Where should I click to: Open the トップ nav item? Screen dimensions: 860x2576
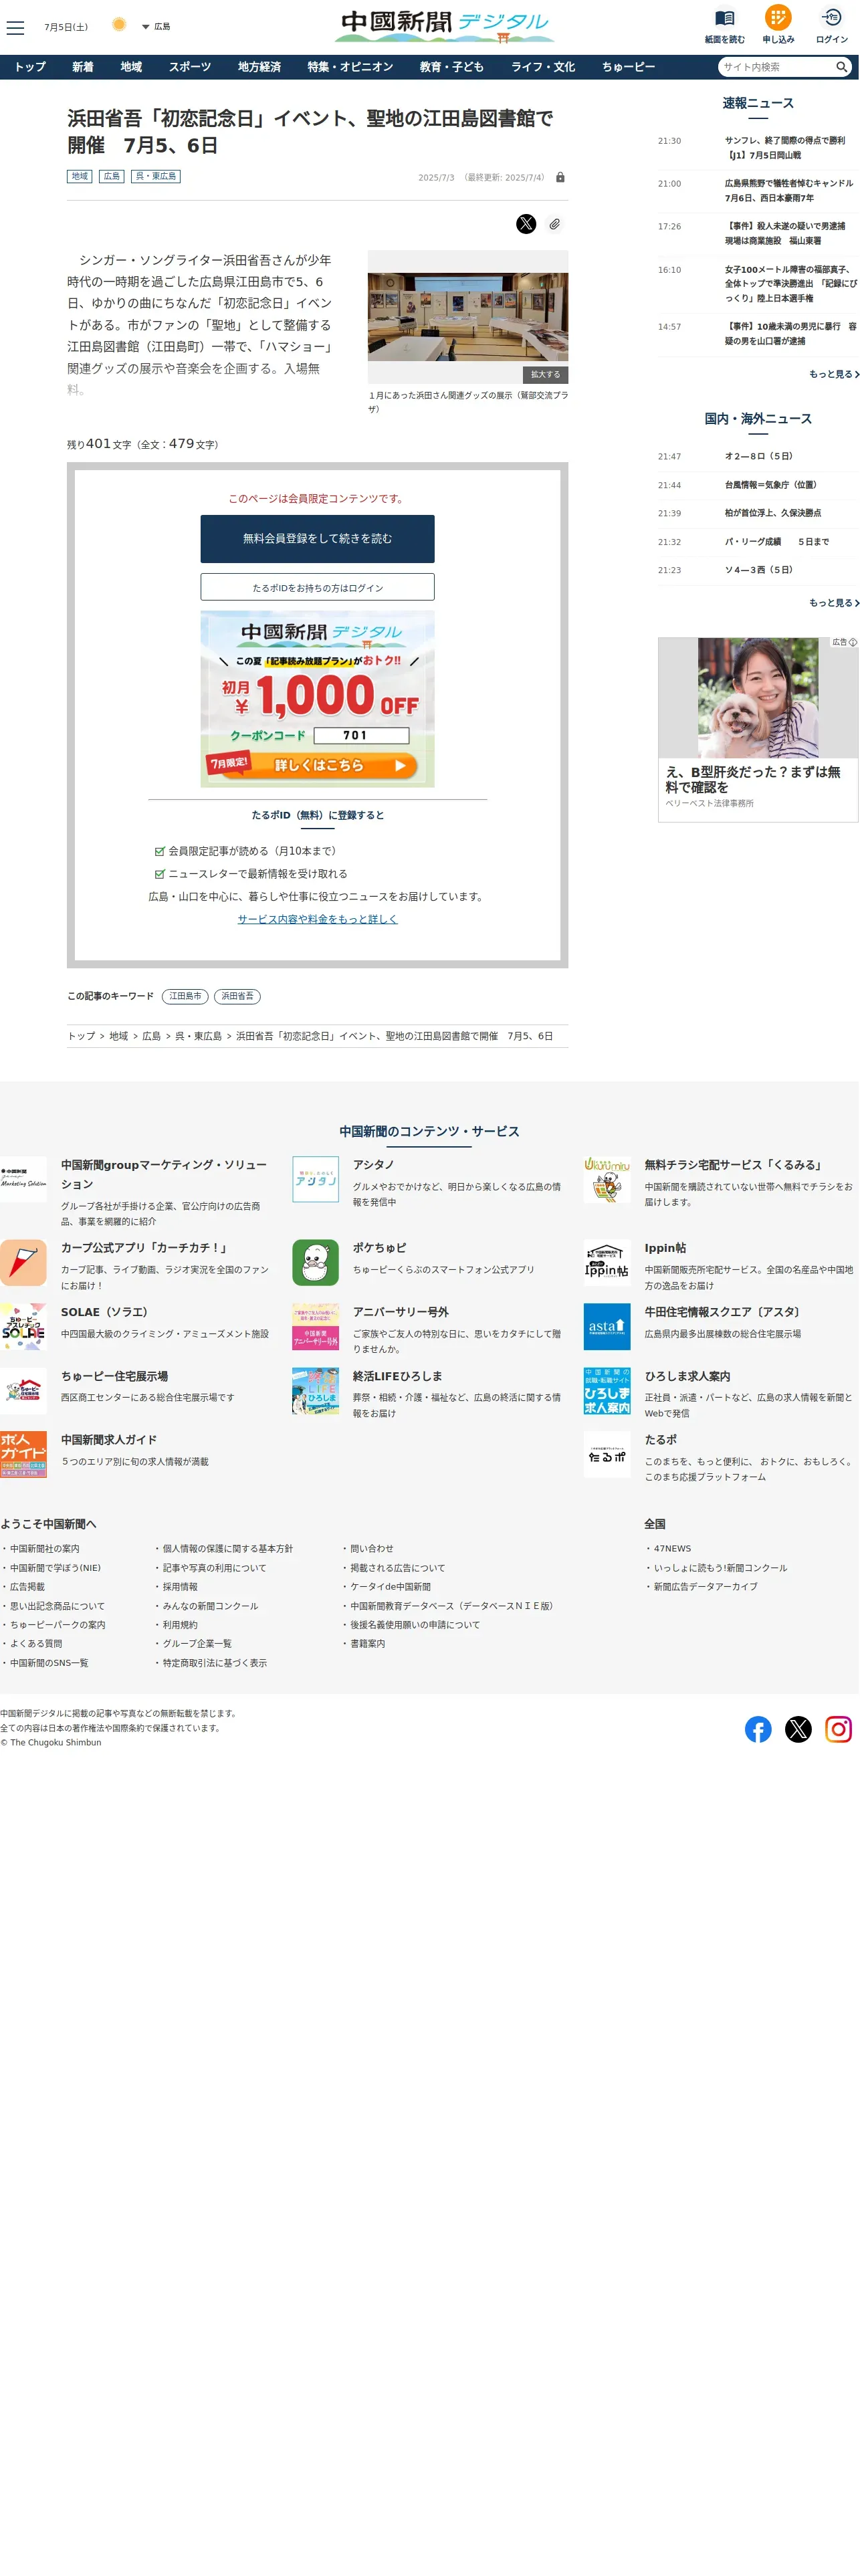(30, 67)
